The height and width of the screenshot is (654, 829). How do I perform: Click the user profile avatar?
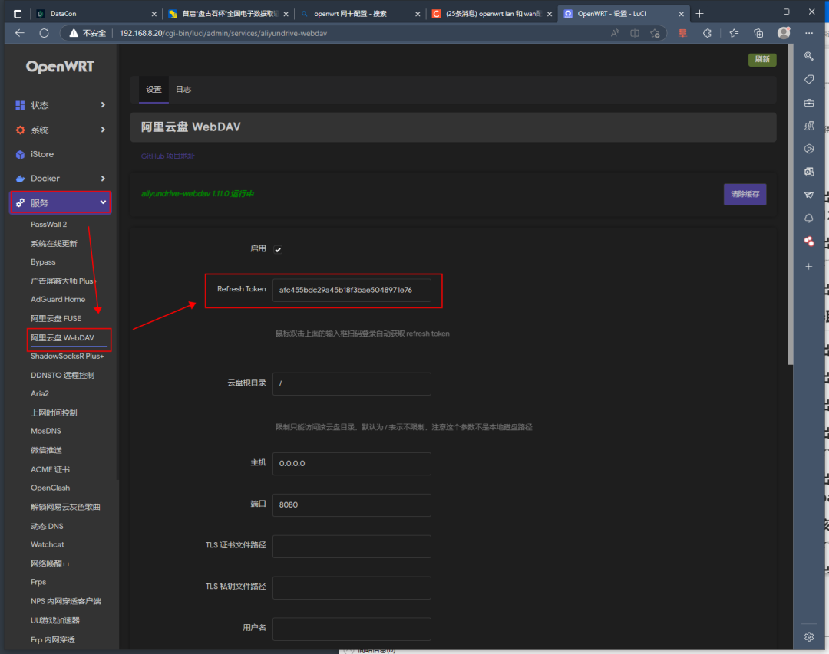(x=784, y=33)
